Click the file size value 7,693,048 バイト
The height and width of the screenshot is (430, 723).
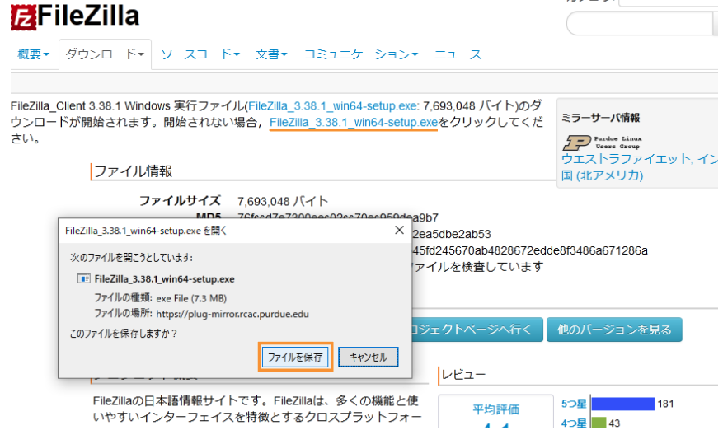pos(283,201)
